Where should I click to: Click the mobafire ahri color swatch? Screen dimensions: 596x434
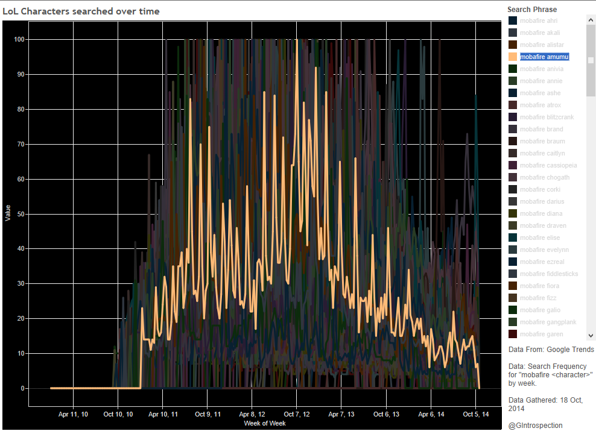(x=513, y=20)
